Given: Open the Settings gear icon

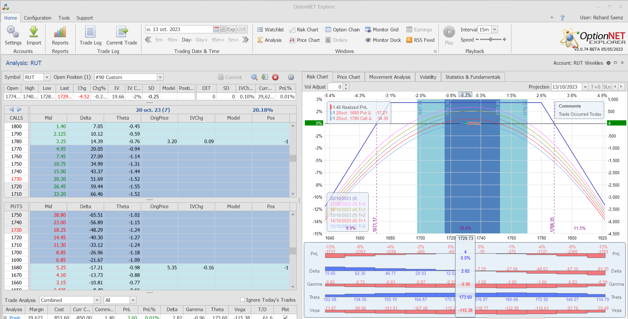Looking at the screenshot, I should pos(13,32).
